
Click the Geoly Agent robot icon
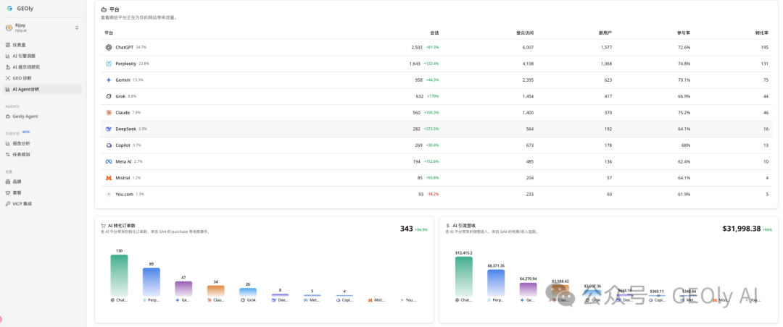coord(8,116)
